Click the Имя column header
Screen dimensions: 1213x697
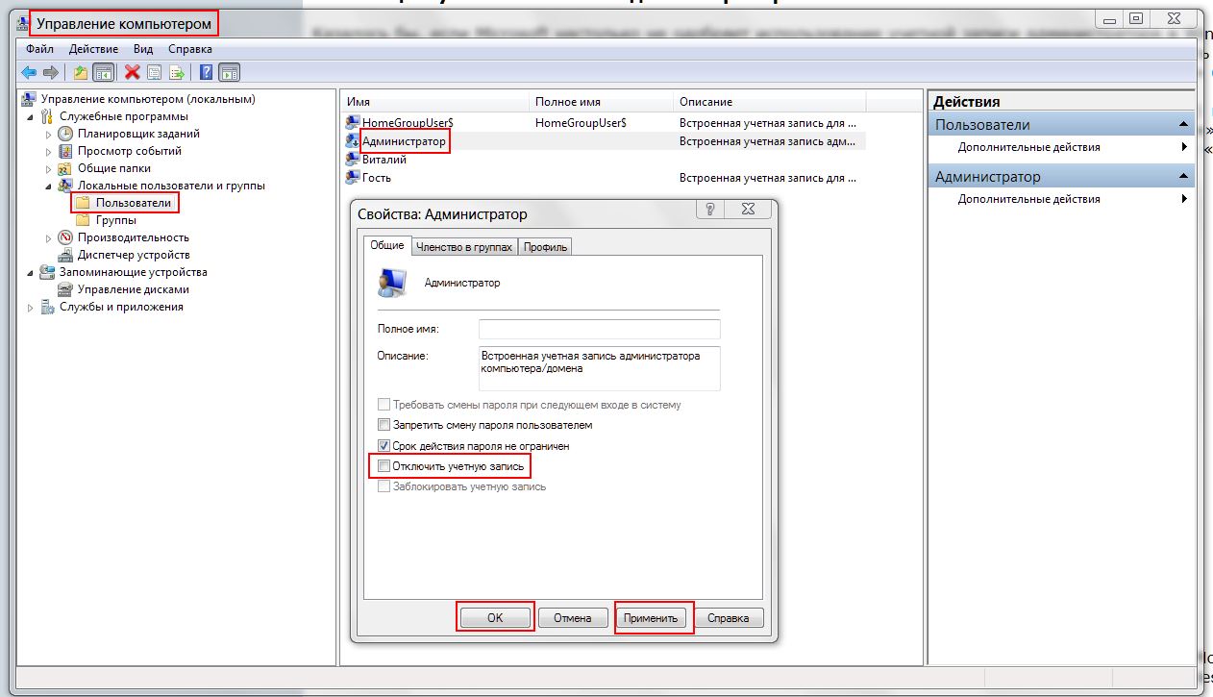tap(436, 102)
